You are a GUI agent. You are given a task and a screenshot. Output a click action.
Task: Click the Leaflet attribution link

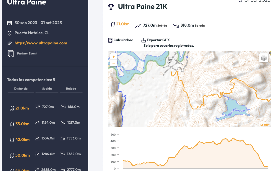[x=265, y=125]
